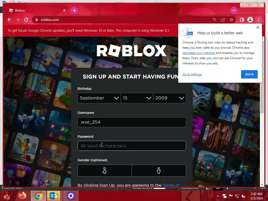Click the Gender (optional) label
This screenshot has width=268, height=201.
click(x=92, y=160)
